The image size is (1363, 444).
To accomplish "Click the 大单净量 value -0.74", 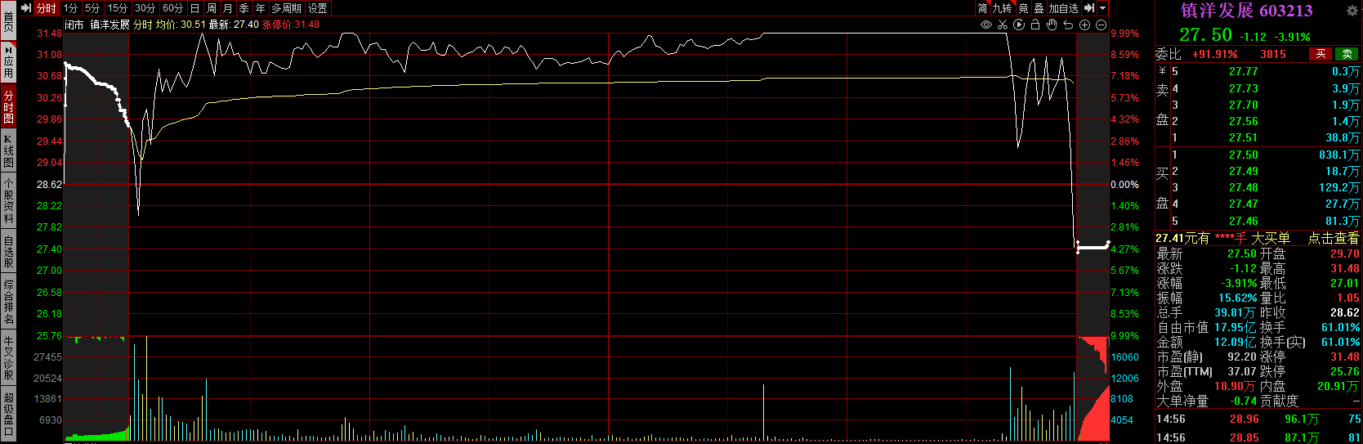I will [1244, 401].
